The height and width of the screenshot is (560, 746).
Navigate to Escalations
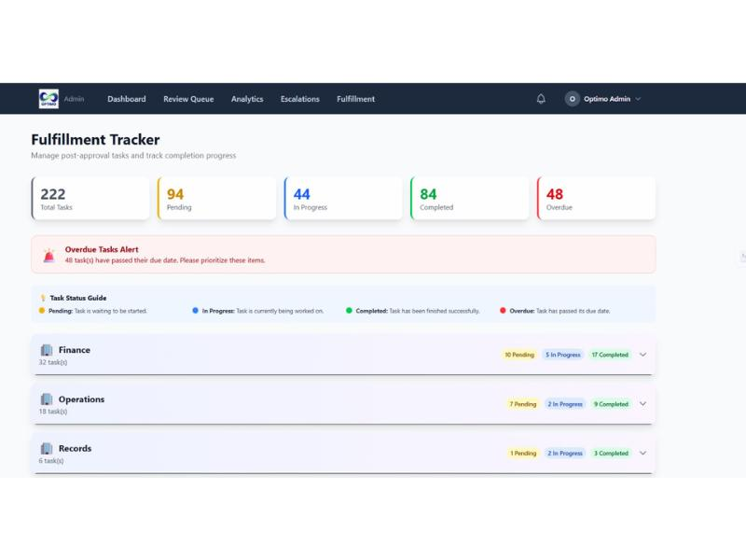click(299, 99)
